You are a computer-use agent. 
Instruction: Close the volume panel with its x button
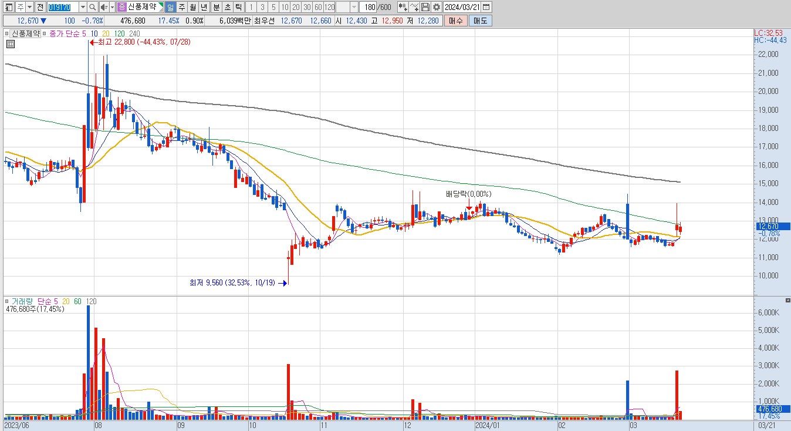787,300
